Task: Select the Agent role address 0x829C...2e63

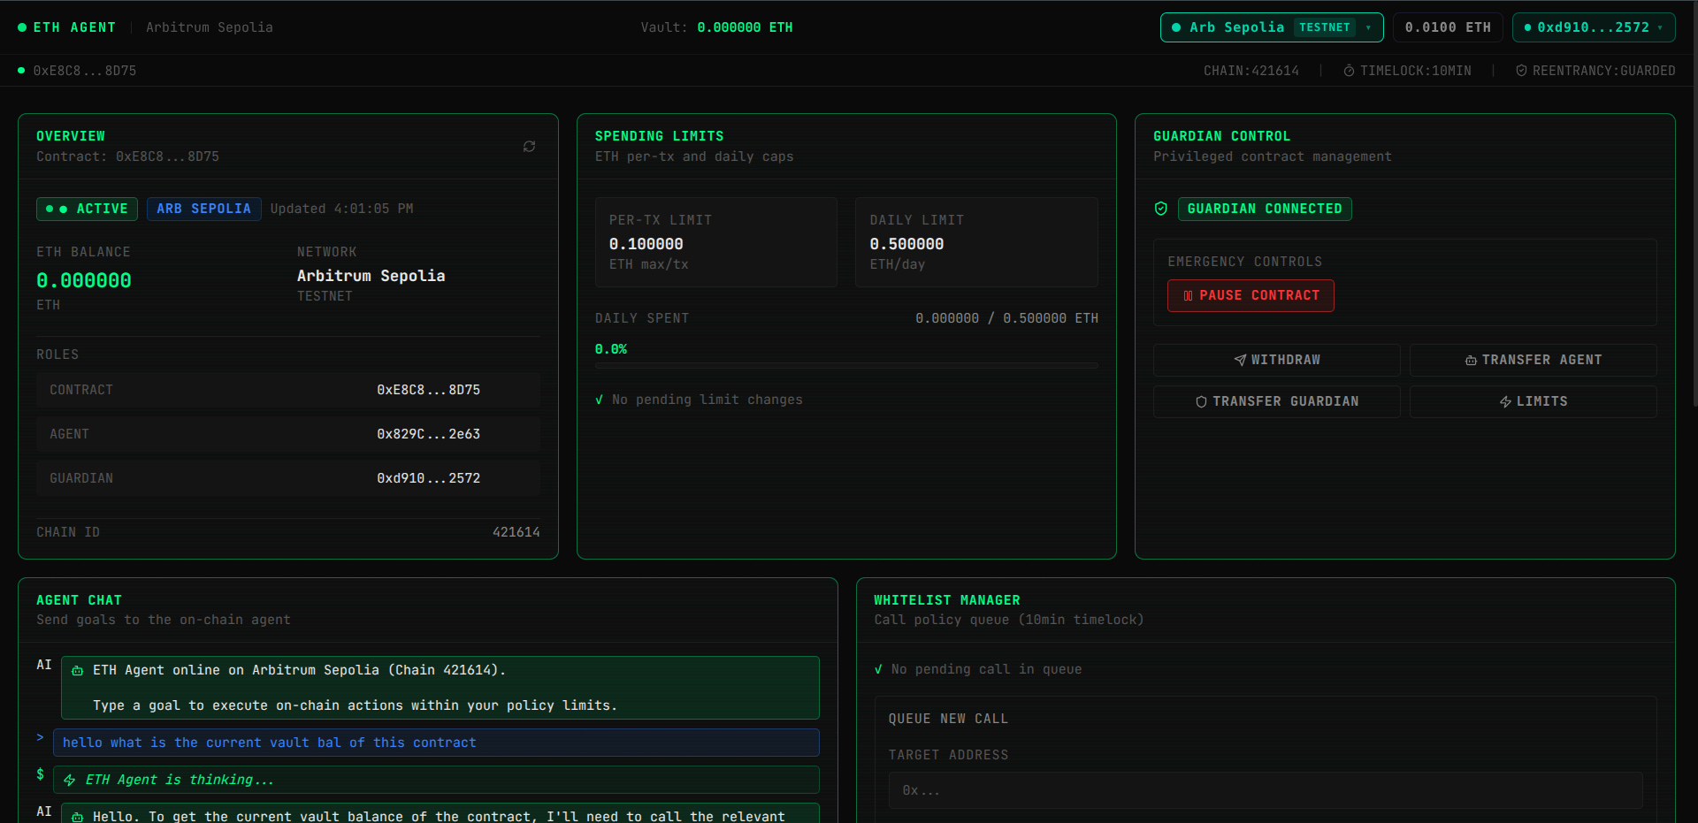Action: (x=428, y=434)
